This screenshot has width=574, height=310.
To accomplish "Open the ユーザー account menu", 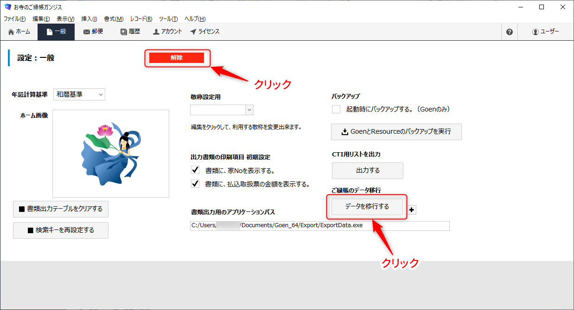I will point(545,32).
